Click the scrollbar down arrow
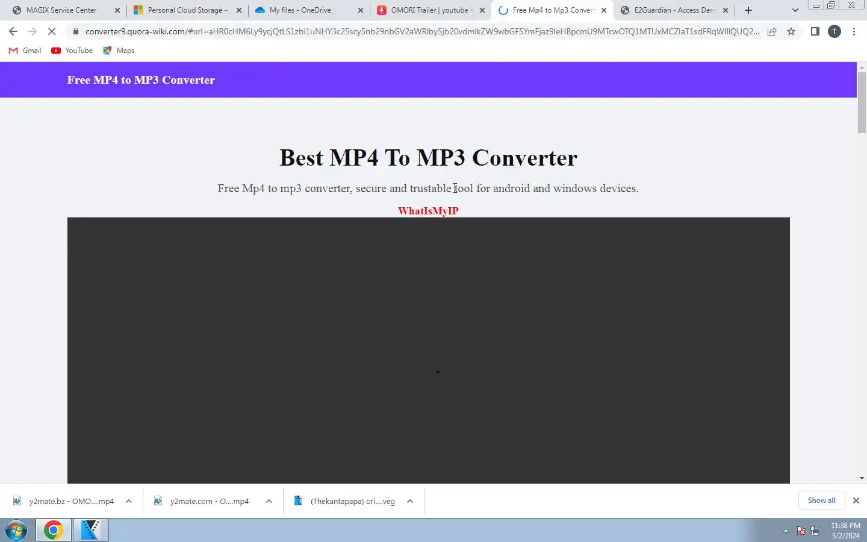 tap(862, 478)
